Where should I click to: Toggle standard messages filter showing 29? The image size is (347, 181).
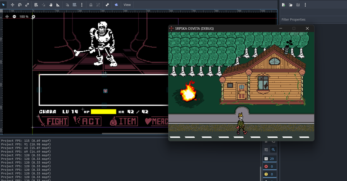click(x=270, y=159)
